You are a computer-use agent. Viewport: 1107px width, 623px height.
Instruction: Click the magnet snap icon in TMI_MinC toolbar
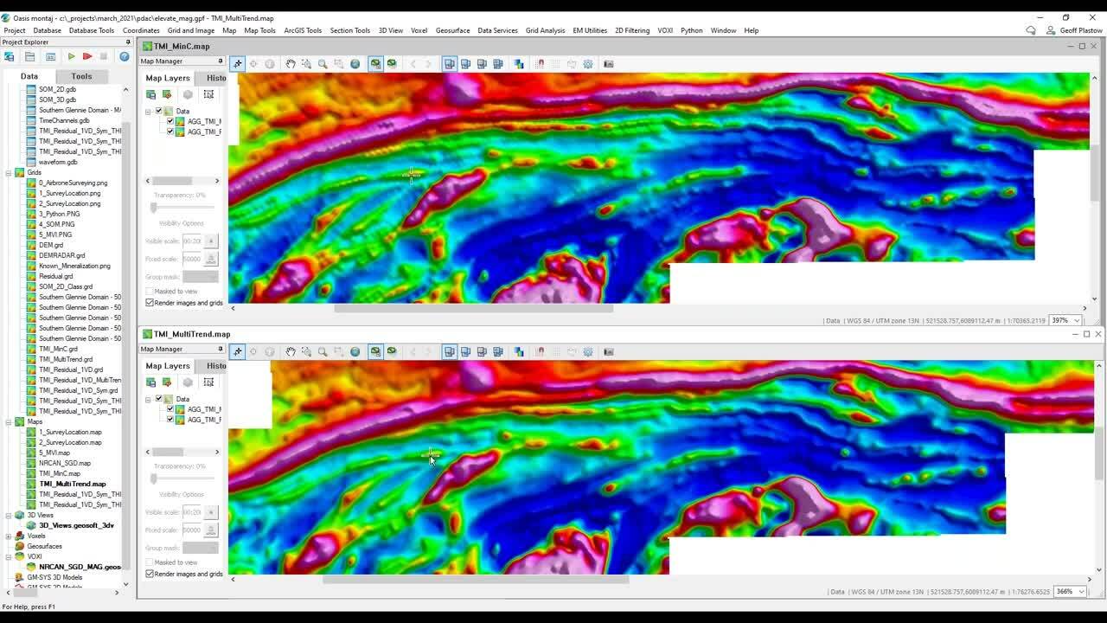point(540,63)
